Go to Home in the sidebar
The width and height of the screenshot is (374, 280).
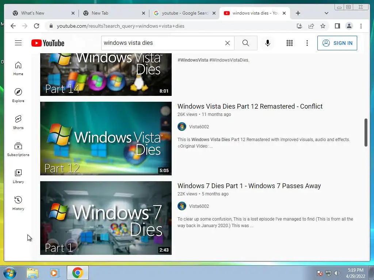click(x=18, y=69)
